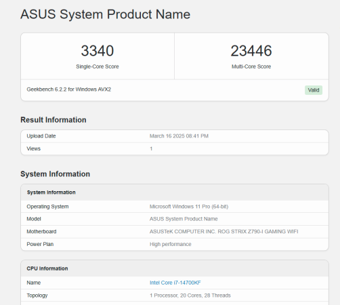
Task: Select the March 16 2025 08:41 PM value
Action: (179, 136)
